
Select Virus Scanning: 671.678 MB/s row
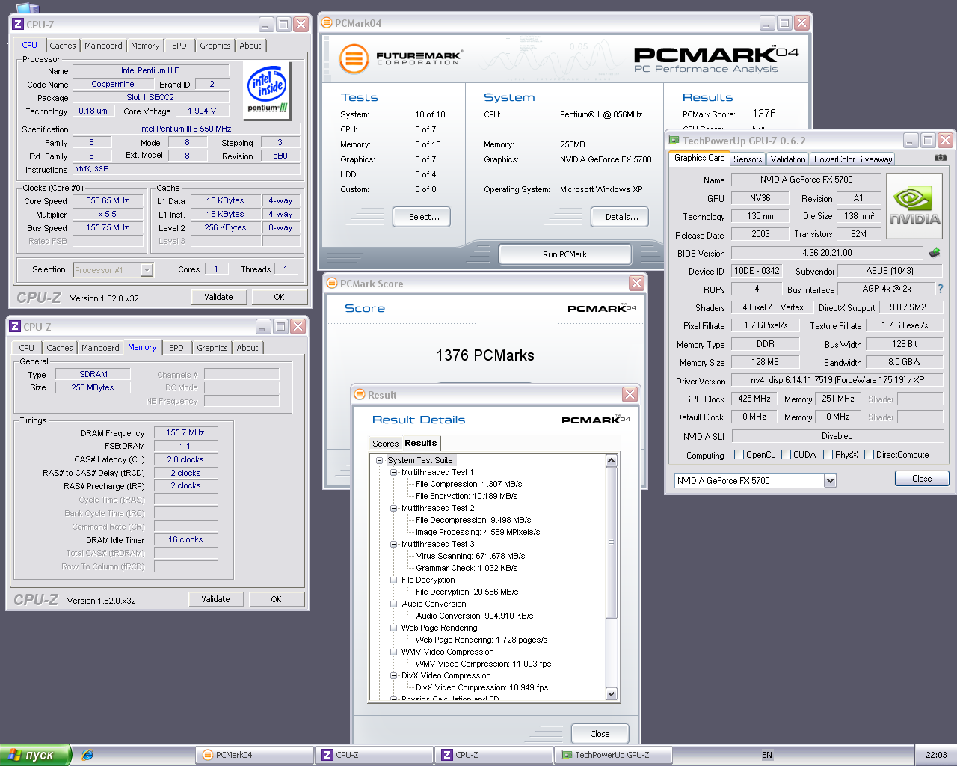coord(470,556)
